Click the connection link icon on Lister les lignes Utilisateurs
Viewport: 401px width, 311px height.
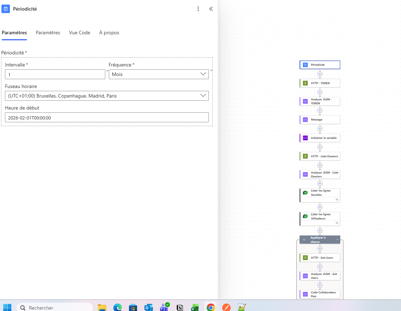coord(337,223)
